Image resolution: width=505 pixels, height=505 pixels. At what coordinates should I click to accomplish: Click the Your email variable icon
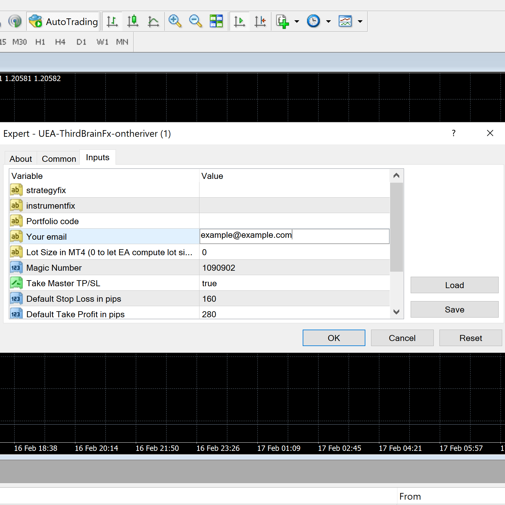[16, 237]
